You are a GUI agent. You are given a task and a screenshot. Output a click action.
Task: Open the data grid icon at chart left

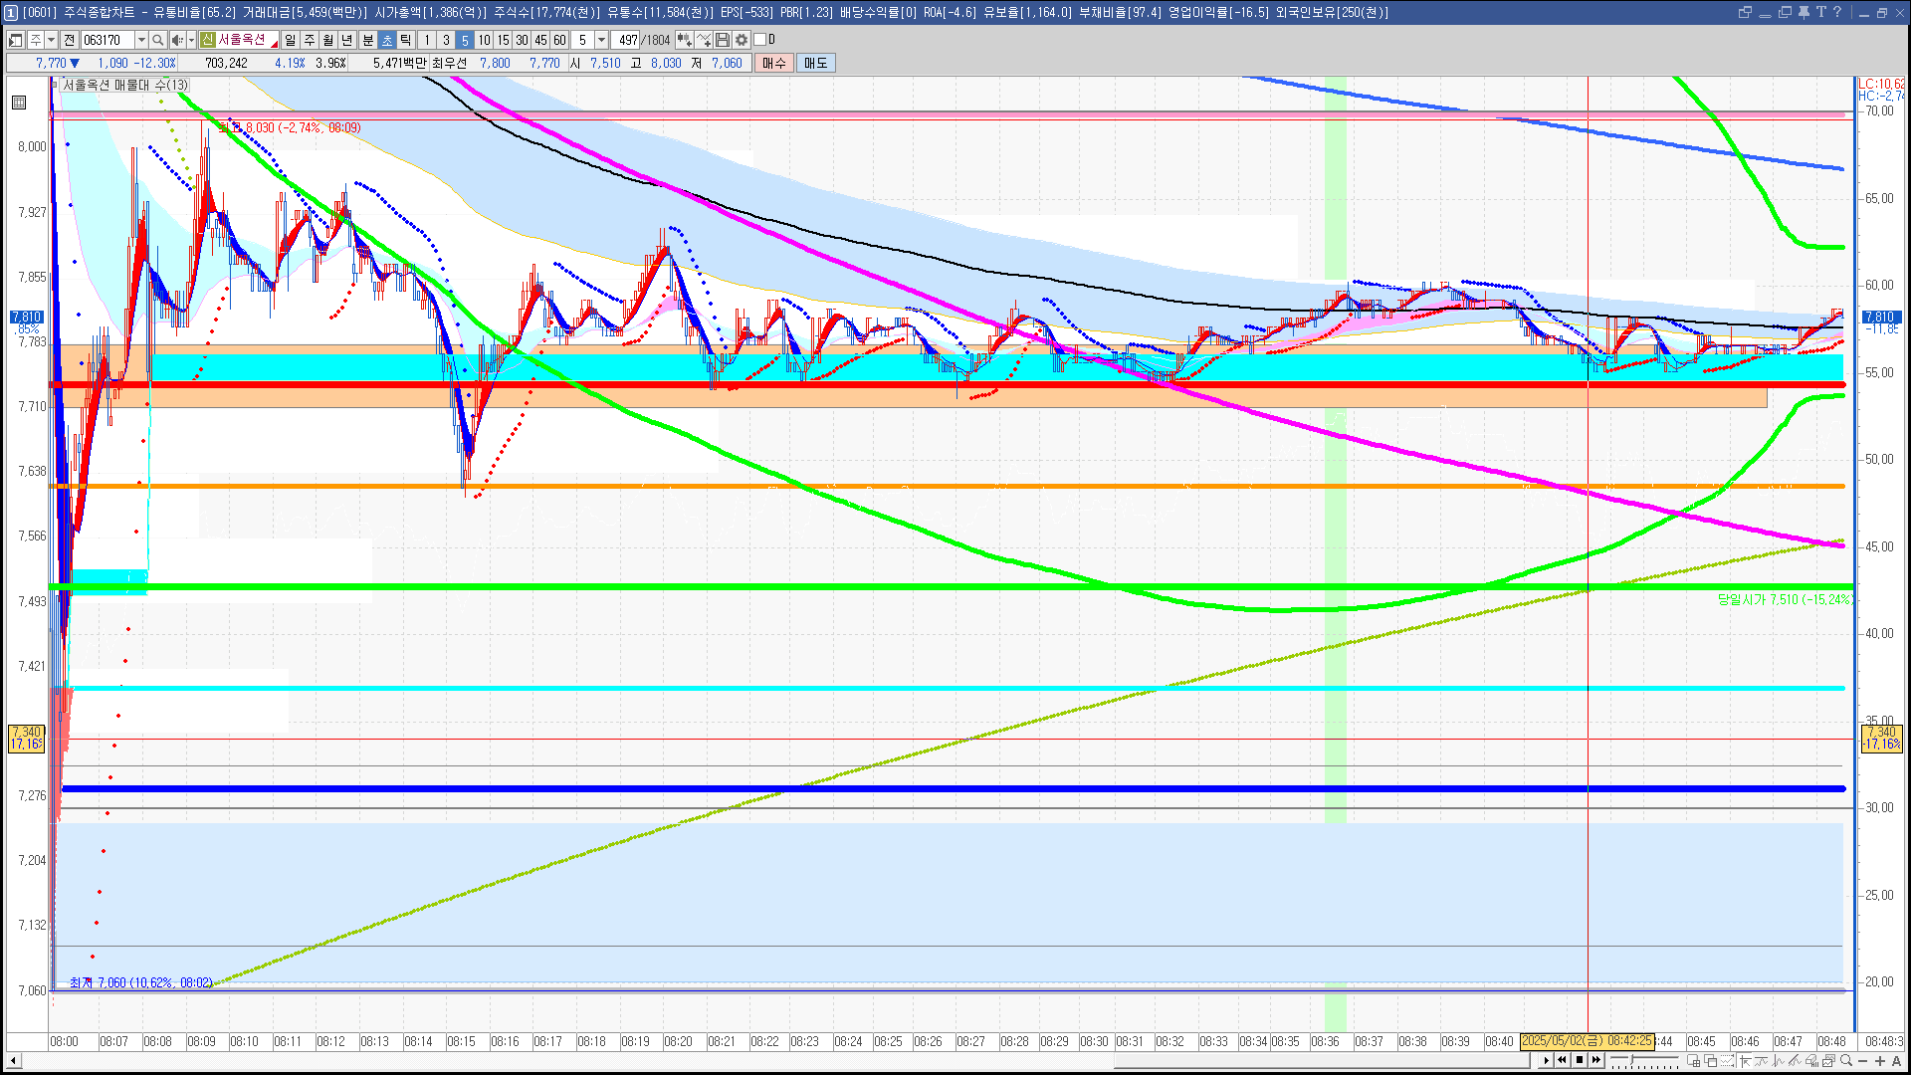pos(19,103)
